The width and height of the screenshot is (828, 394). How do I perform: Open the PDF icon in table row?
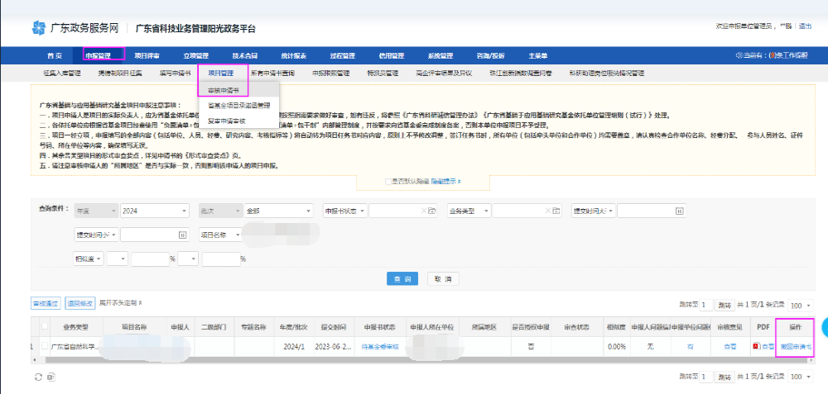click(x=757, y=347)
